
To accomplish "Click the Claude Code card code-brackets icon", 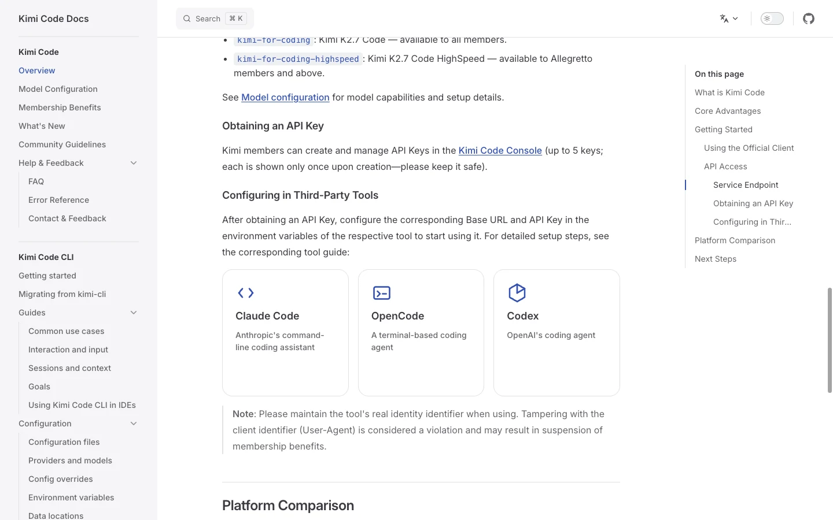I will pyautogui.click(x=246, y=293).
